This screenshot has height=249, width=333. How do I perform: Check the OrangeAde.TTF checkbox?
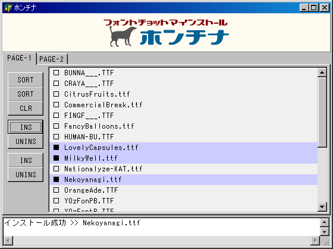coord(56,190)
